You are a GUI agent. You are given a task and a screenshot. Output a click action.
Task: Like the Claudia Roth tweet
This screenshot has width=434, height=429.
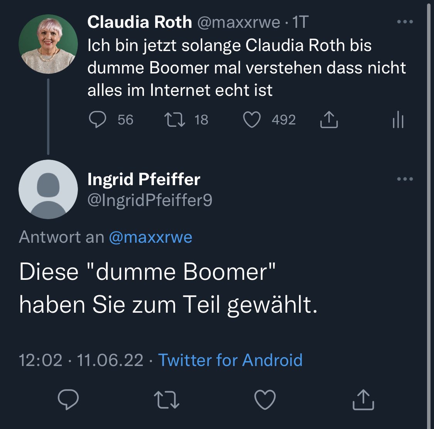click(x=252, y=120)
